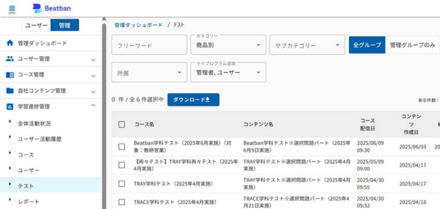The height and width of the screenshot is (209, 440).
Task: Toggle the select-all checkbox in table header
Action: pos(122,124)
